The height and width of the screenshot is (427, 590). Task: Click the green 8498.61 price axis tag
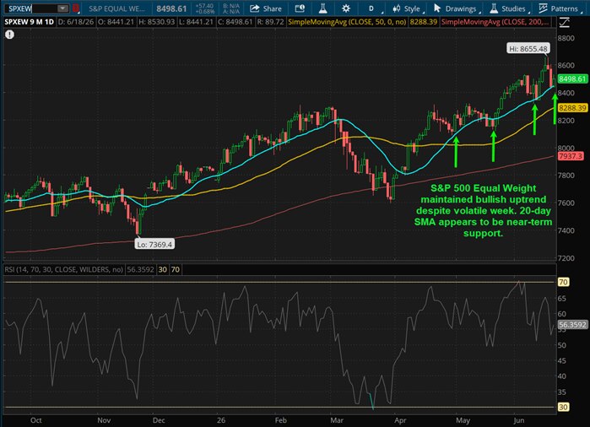click(572, 78)
